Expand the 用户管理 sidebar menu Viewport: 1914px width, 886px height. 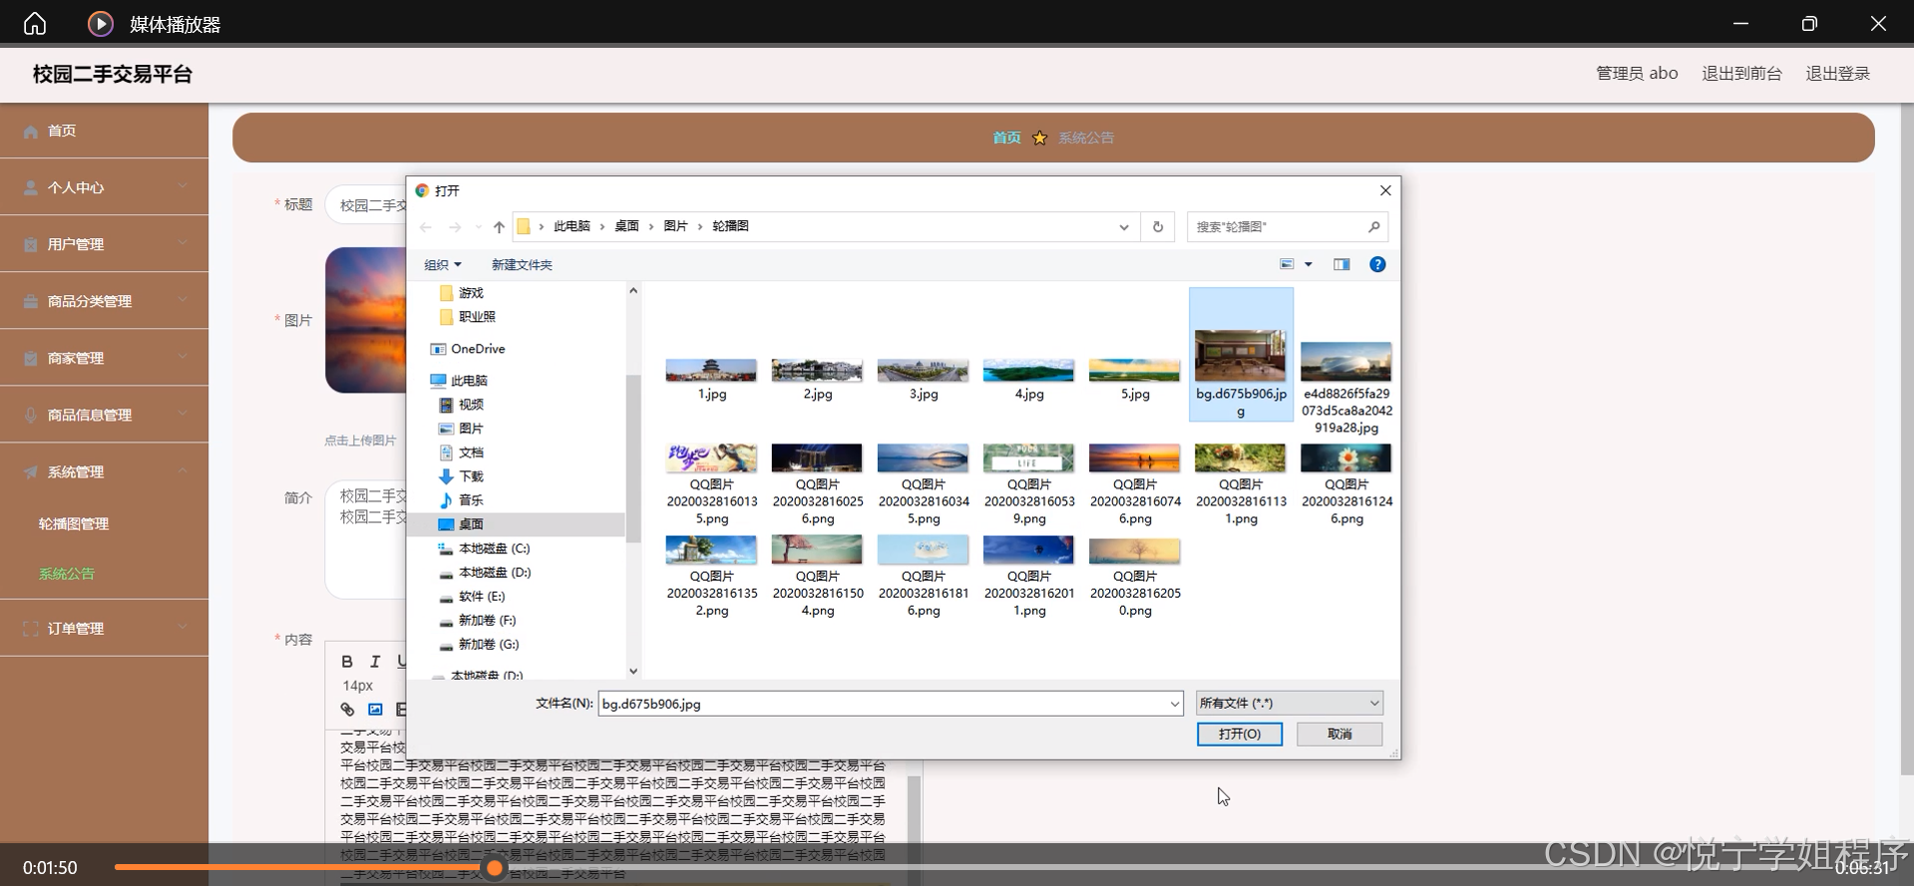(105, 244)
